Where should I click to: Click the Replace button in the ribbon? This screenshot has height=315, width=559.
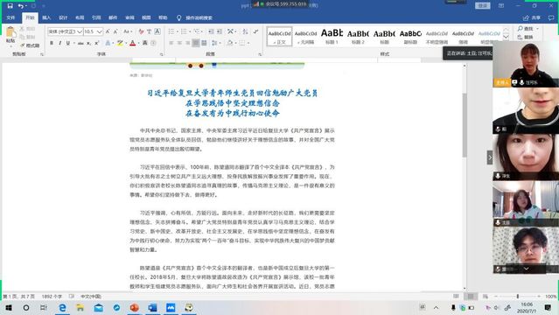[526, 37]
